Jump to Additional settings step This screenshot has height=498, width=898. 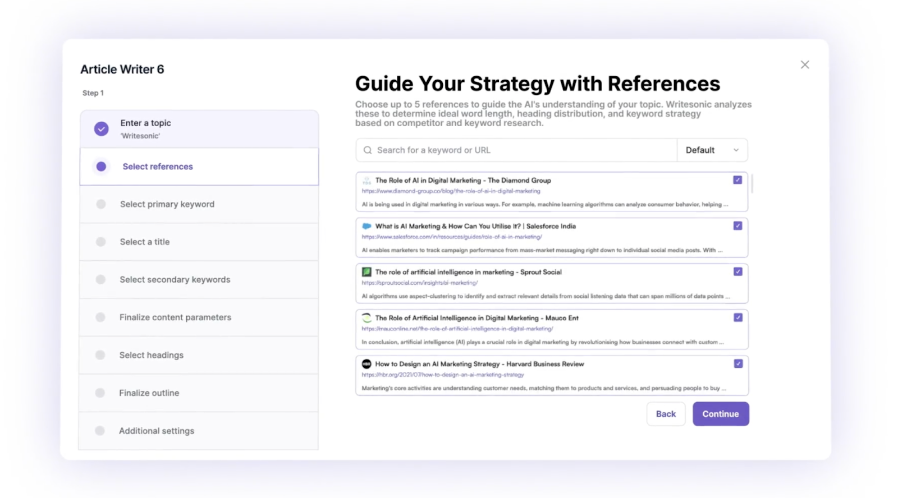(156, 431)
